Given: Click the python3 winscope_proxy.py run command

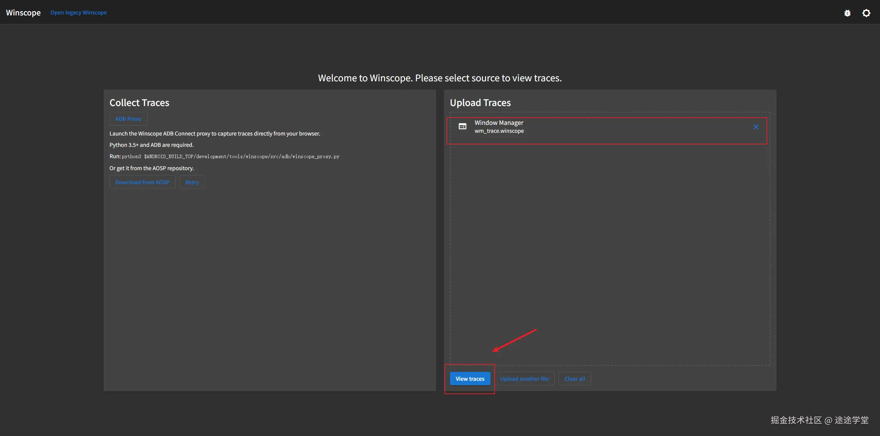Looking at the screenshot, I should [230, 156].
